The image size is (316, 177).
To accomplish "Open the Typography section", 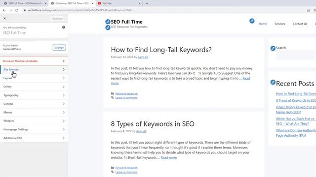I will 34,95.
